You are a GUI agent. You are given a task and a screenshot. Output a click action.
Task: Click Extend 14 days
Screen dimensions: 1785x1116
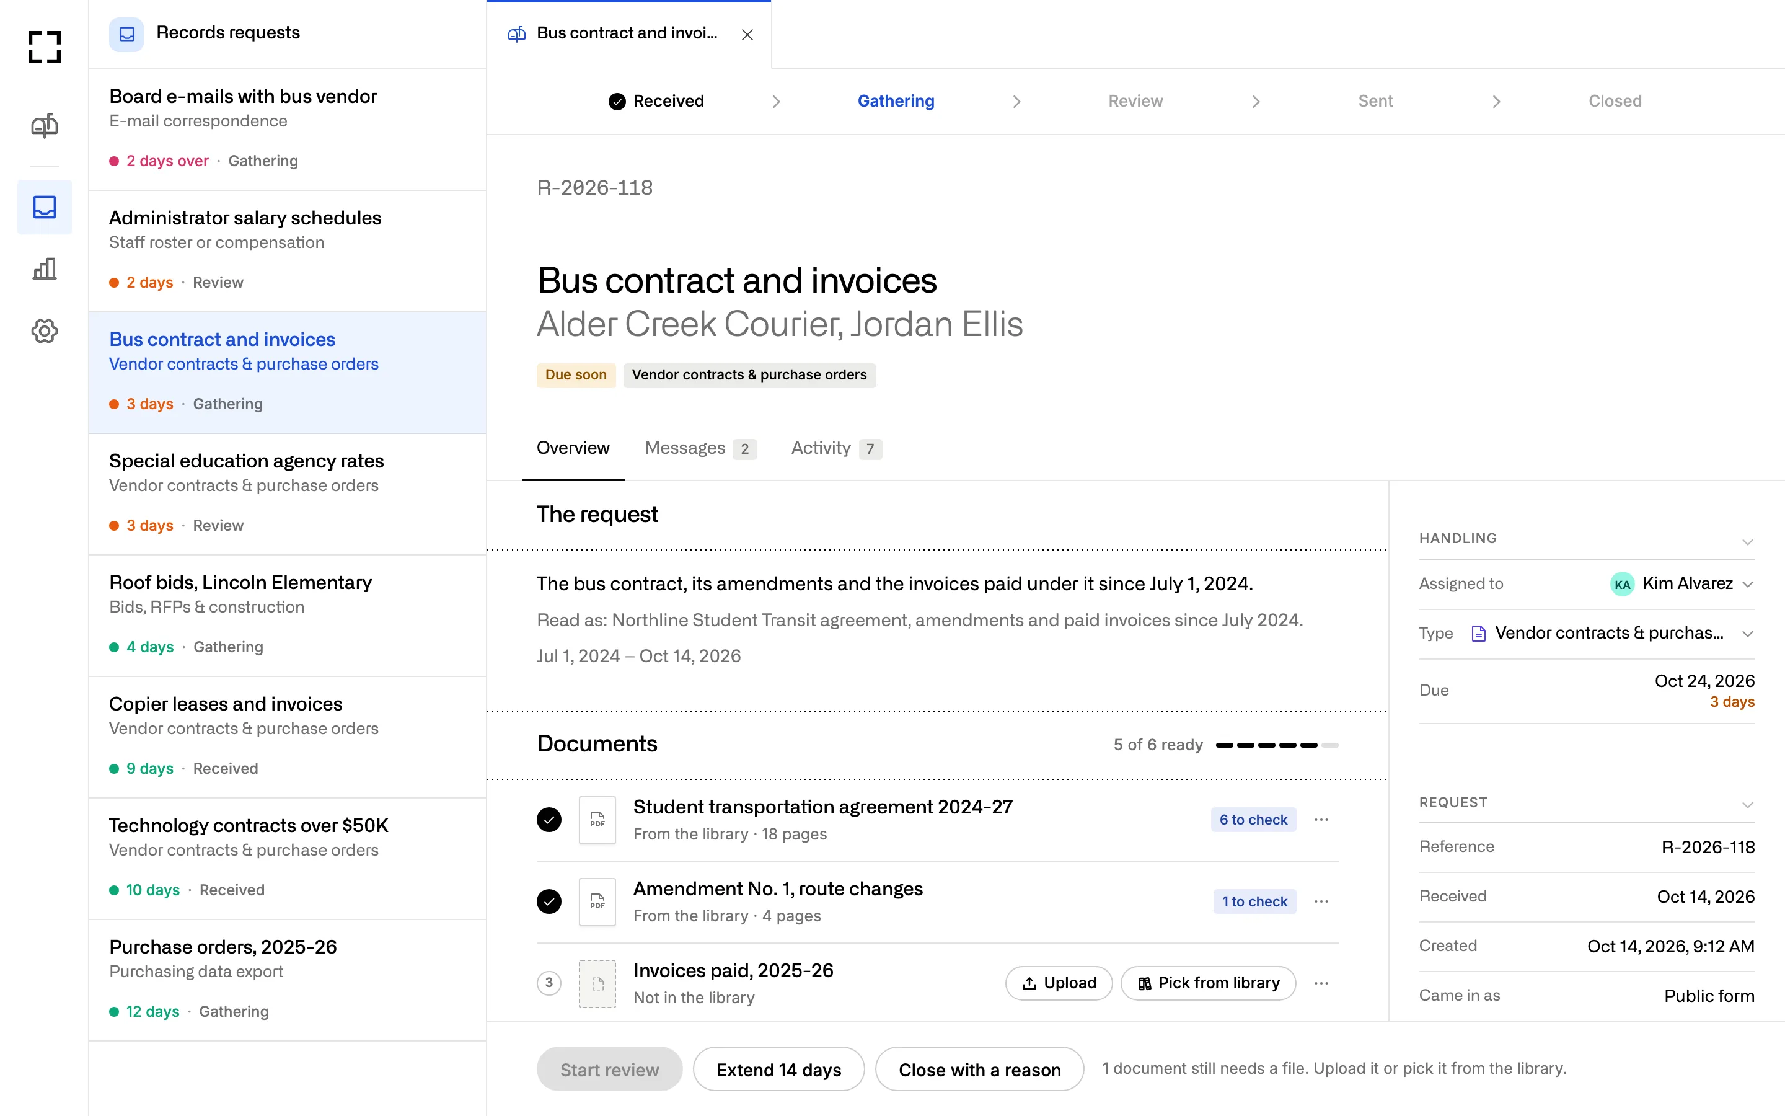778,1069
